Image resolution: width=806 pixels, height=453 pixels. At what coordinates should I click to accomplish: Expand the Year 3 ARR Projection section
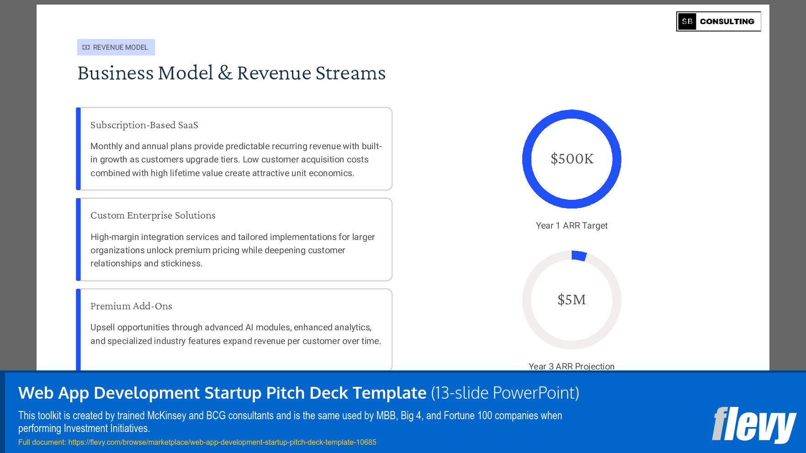pyautogui.click(x=572, y=366)
